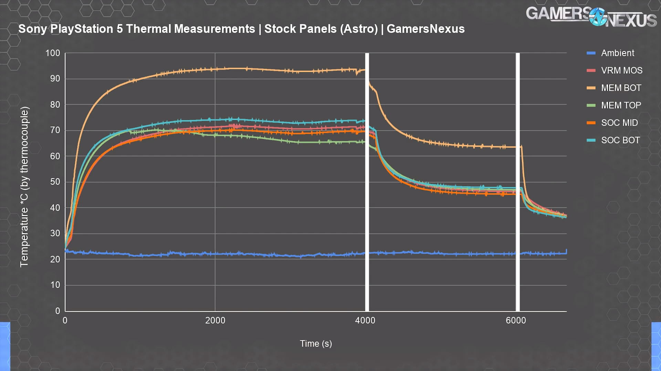Click the SOC BOT teal legend swatch
Screen dimensions: 661x371
[591, 140]
